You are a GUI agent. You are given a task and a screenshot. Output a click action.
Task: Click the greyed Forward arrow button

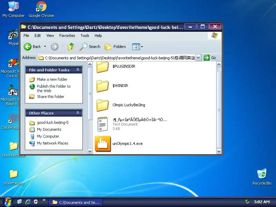click(55, 47)
